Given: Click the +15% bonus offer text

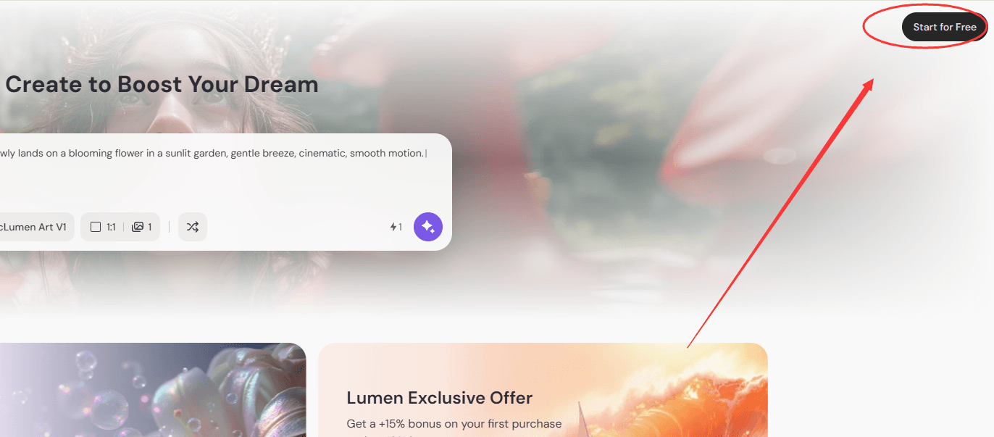Looking at the screenshot, I should 454,423.
